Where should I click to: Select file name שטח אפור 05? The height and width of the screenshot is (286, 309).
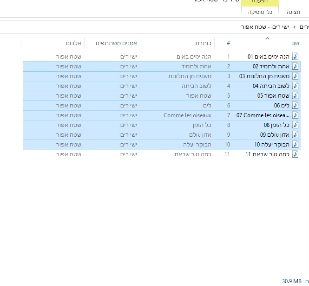(x=273, y=96)
